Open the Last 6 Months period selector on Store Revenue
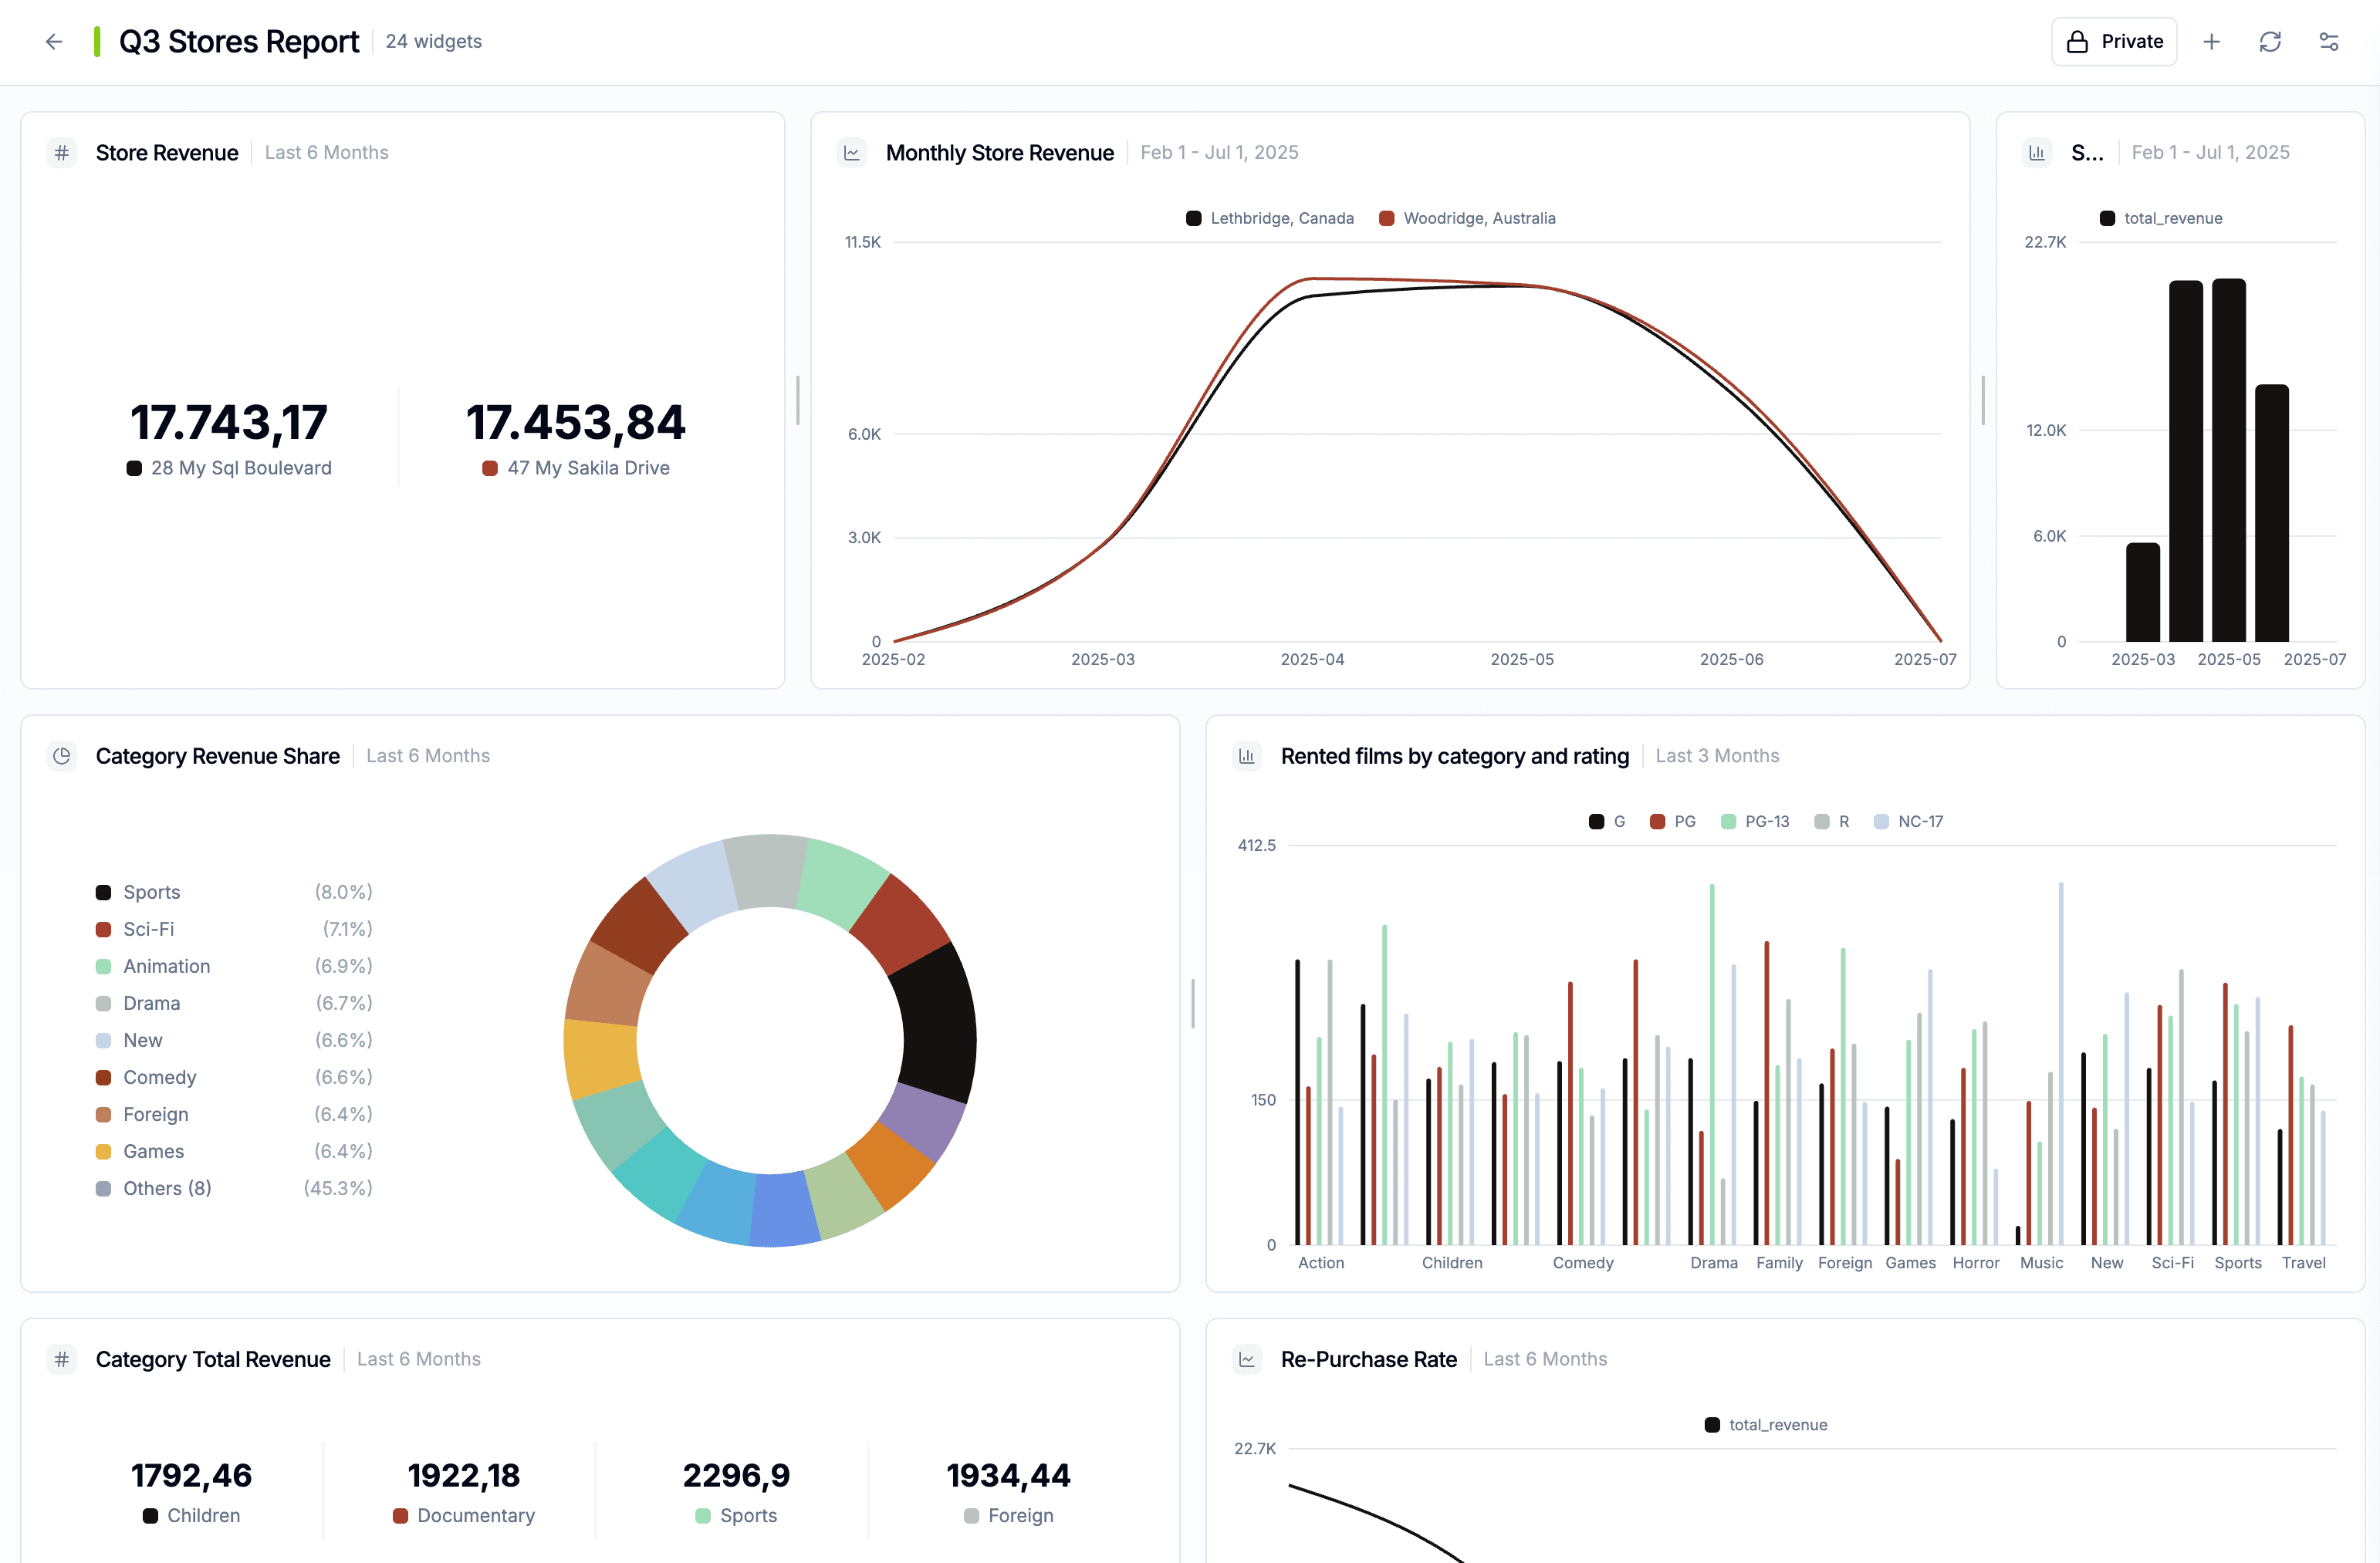This screenshot has height=1563, width=2380. [x=327, y=152]
